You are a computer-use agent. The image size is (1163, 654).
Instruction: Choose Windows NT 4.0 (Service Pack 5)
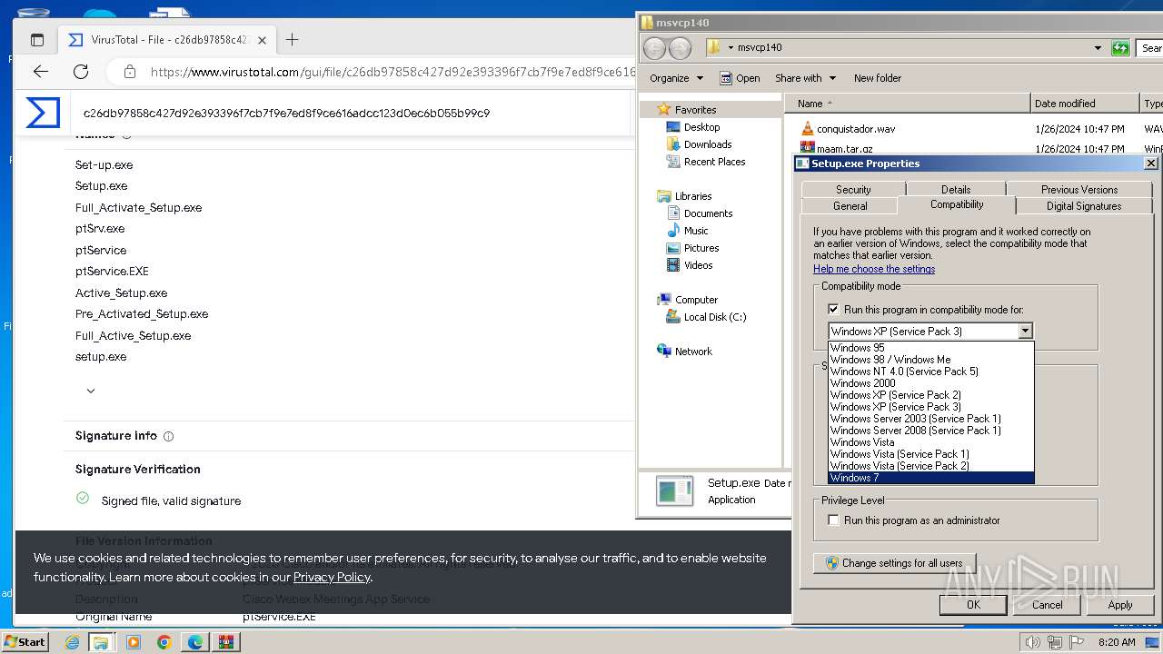931,372
